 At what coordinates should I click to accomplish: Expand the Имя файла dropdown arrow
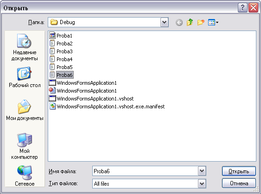(202, 171)
